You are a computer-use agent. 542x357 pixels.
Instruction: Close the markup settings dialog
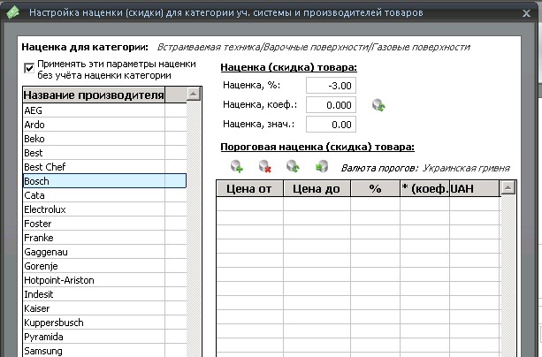pyautogui.click(x=526, y=13)
